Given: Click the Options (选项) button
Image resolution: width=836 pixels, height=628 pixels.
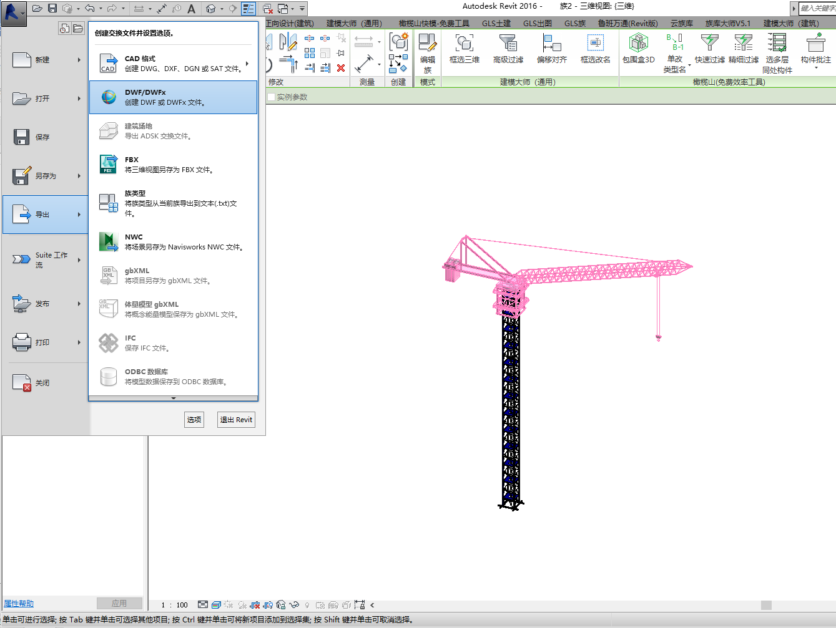Looking at the screenshot, I should [x=194, y=420].
